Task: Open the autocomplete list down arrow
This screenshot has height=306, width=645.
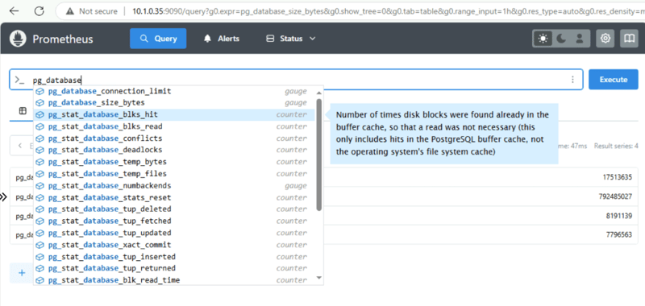Action: pyautogui.click(x=318, y=278)
